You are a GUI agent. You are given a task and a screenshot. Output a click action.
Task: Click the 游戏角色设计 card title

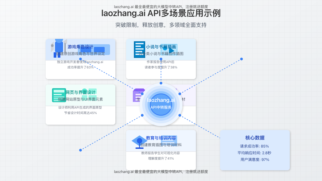(80, 47)
